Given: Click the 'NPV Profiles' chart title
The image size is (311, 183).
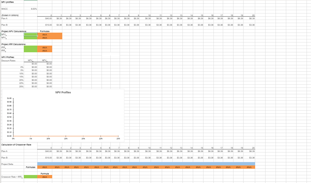Looking at the screenshot, I should tap(63, 92).
